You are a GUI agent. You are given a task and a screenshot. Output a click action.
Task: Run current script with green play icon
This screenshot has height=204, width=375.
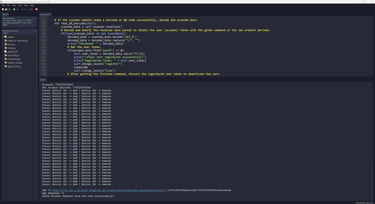15,9
